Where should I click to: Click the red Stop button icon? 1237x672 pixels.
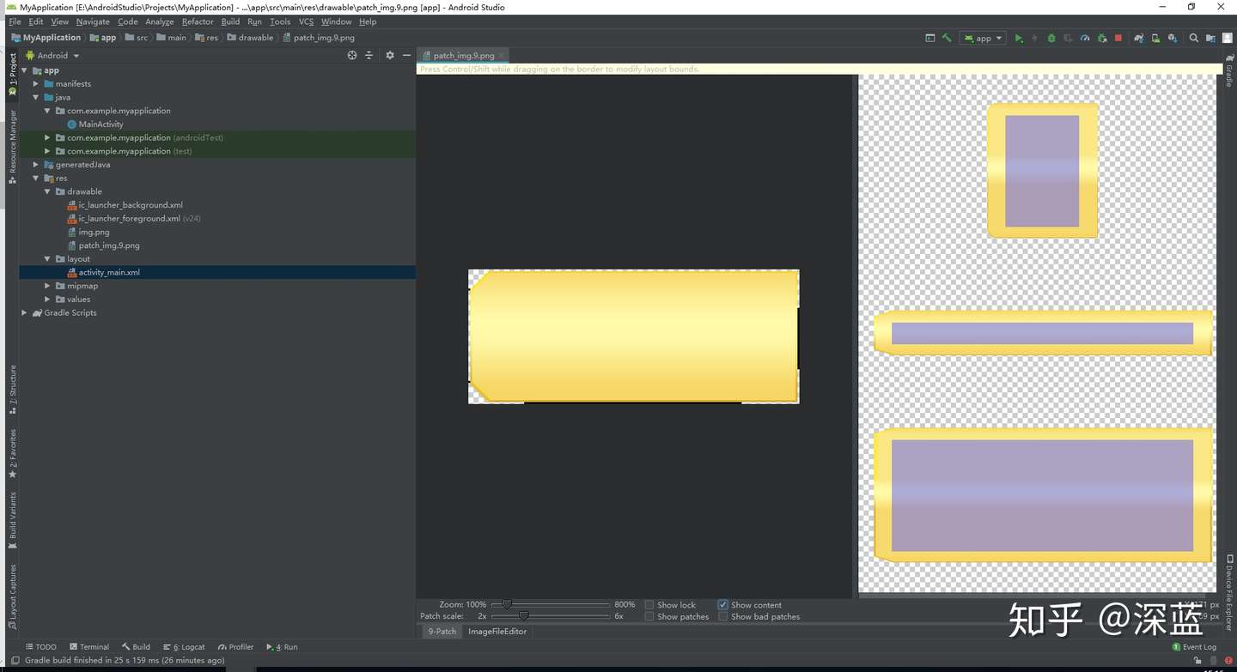point(1118,38)
